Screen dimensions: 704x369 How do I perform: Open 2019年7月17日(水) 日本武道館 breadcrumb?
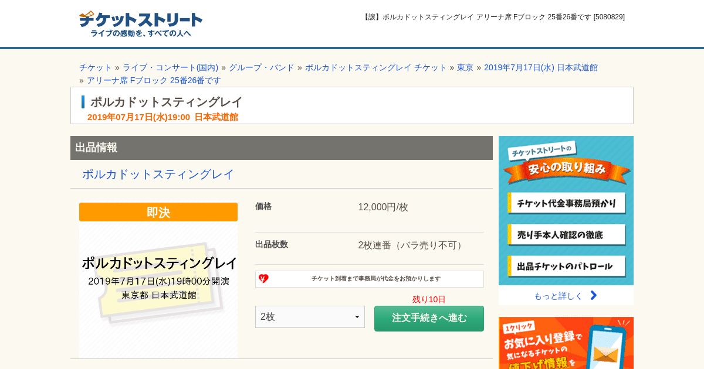tap(541, 67)
